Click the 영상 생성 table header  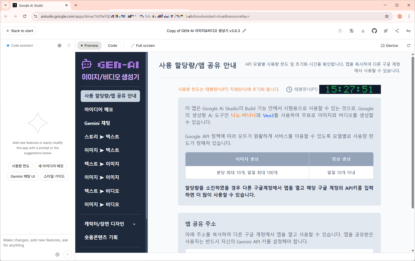click(341, 159)
